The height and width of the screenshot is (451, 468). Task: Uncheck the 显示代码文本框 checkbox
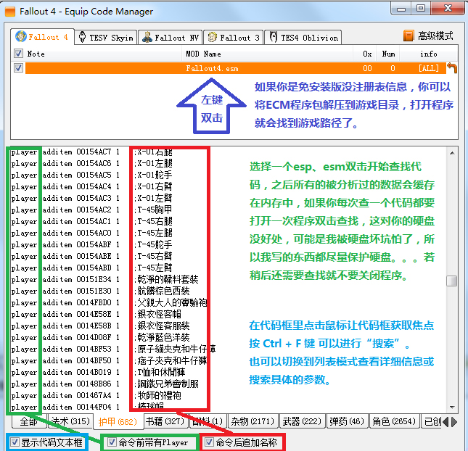click(15, 441)
